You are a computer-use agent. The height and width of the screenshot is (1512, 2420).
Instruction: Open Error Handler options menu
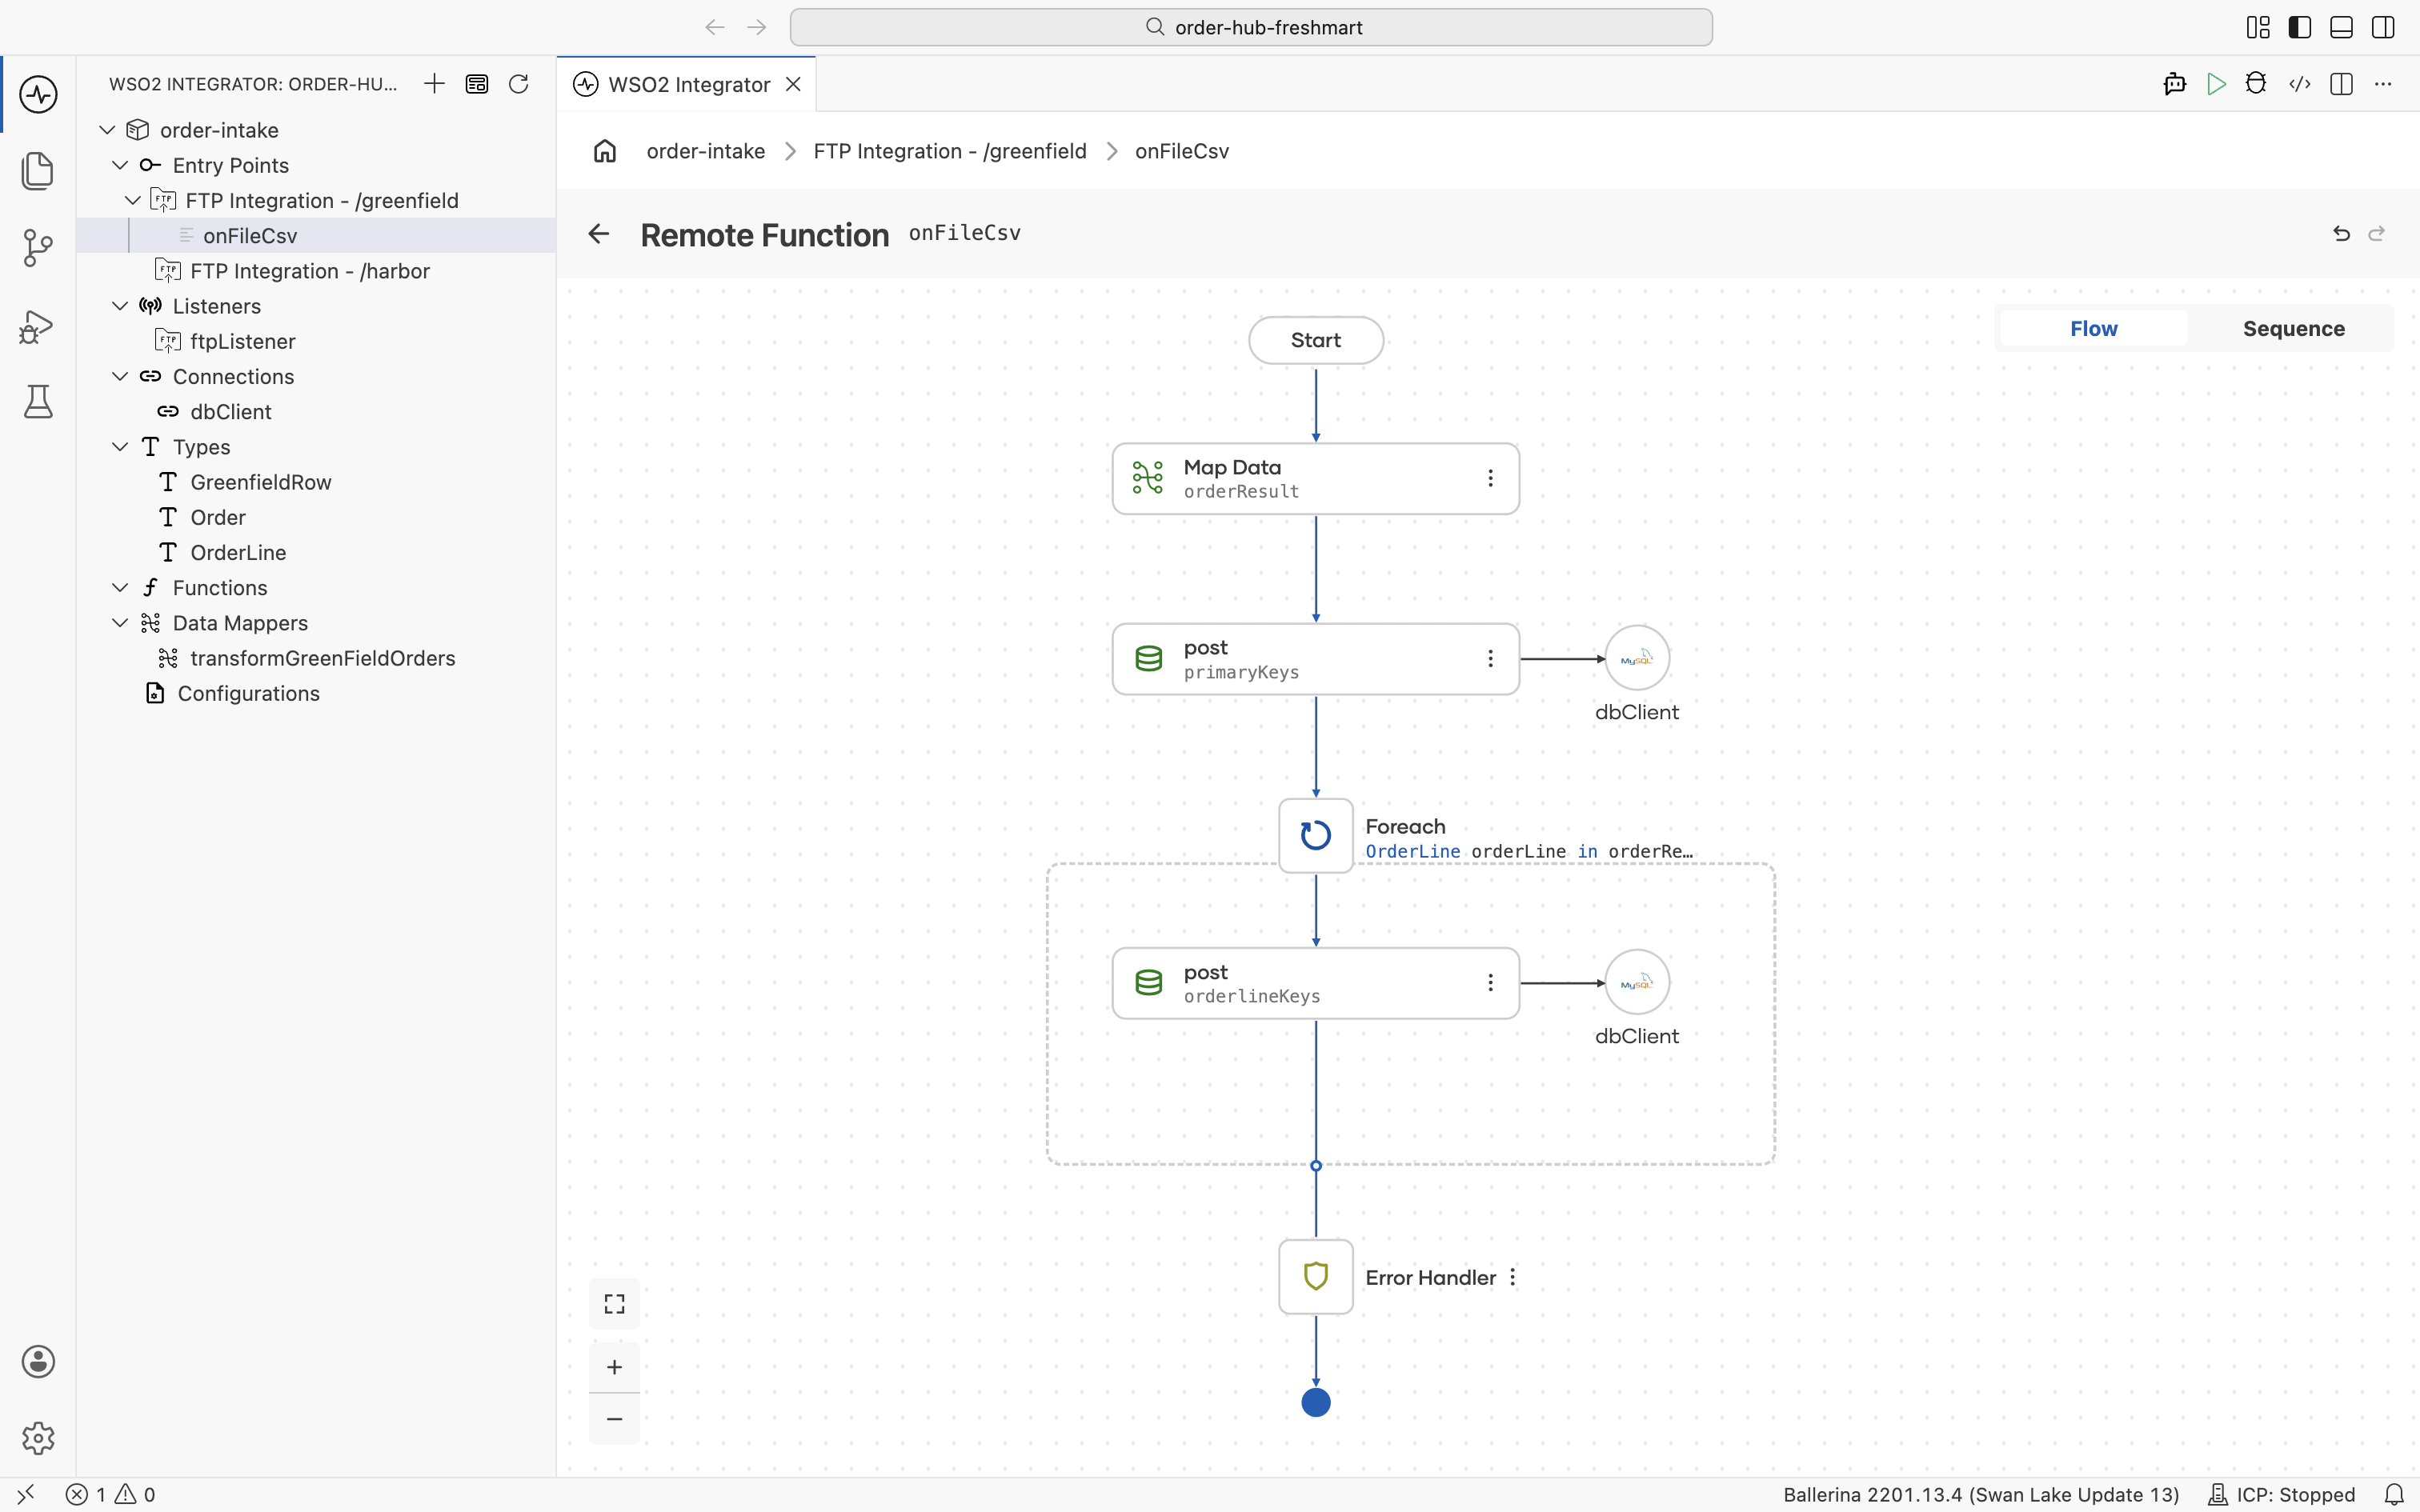pos(1513,1277)
